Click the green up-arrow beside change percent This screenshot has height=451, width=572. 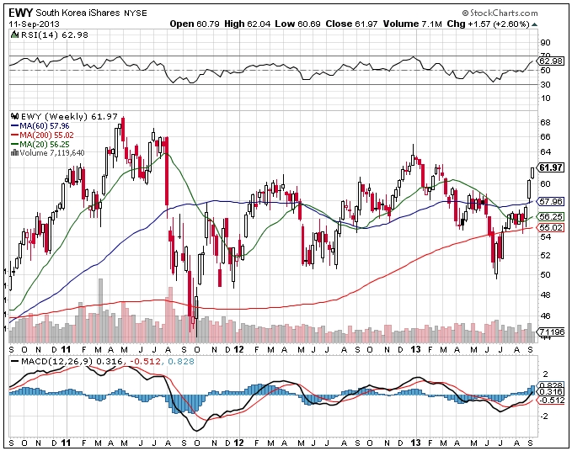coord(534,24)
